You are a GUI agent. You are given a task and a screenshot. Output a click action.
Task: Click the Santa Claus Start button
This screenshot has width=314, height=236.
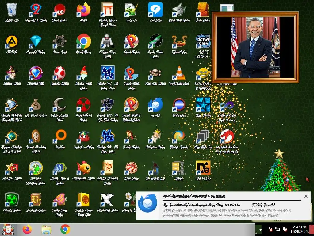8,229
